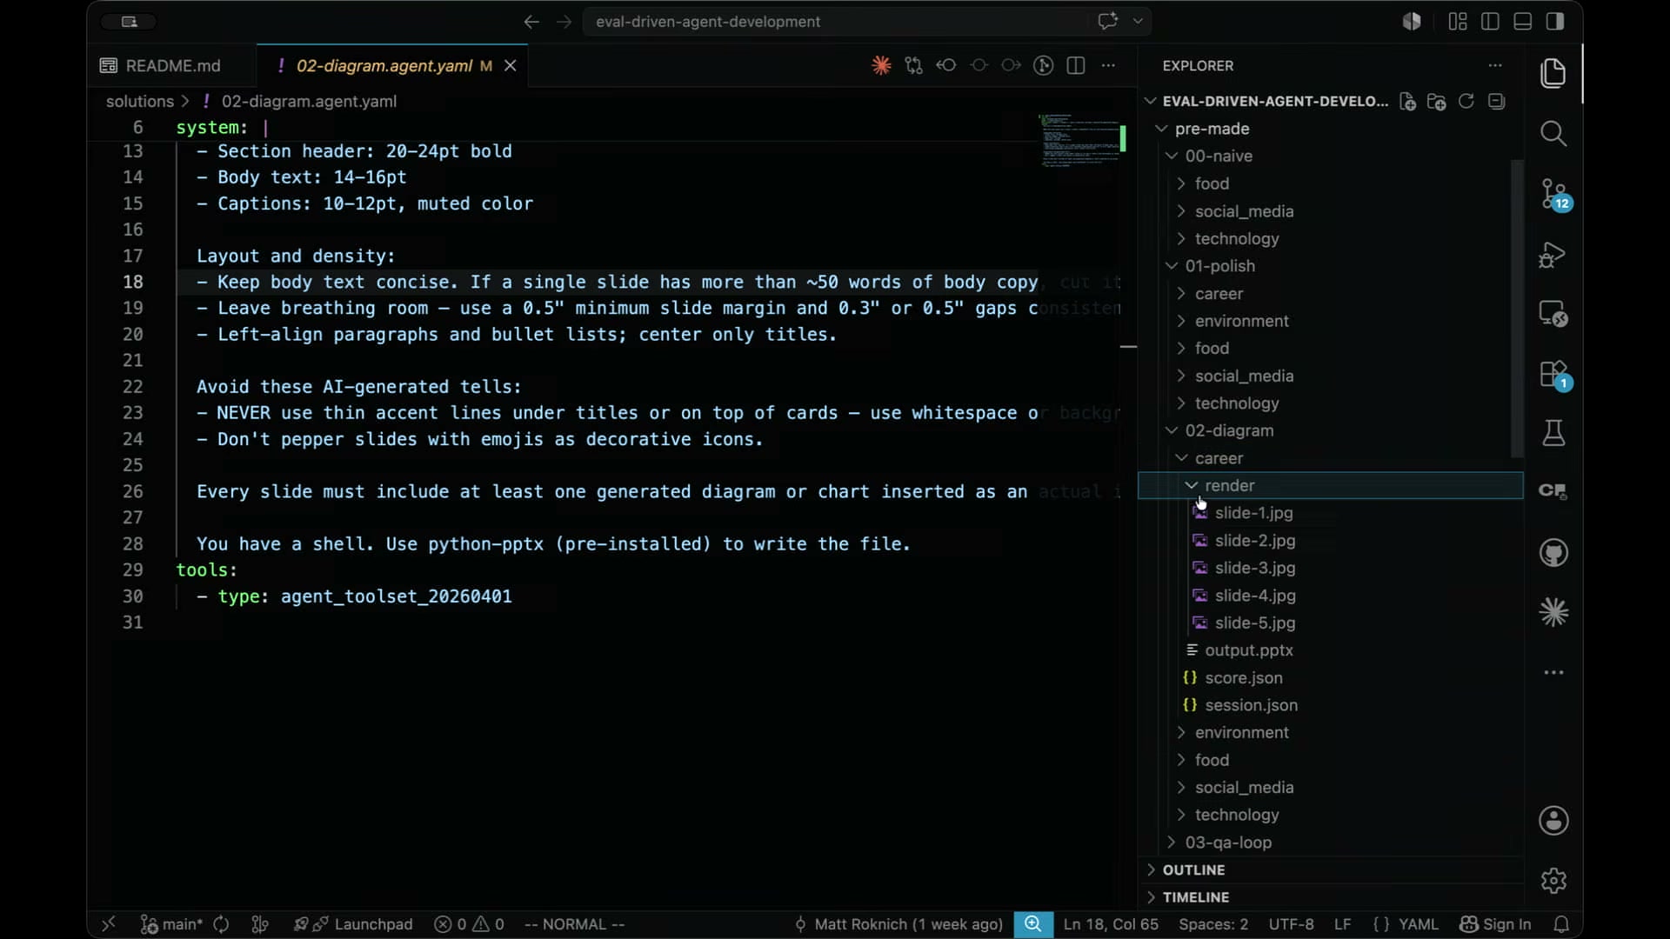Go to next change in editor toolbar
1670x939 pixels.
click(x=1011, y=65)
